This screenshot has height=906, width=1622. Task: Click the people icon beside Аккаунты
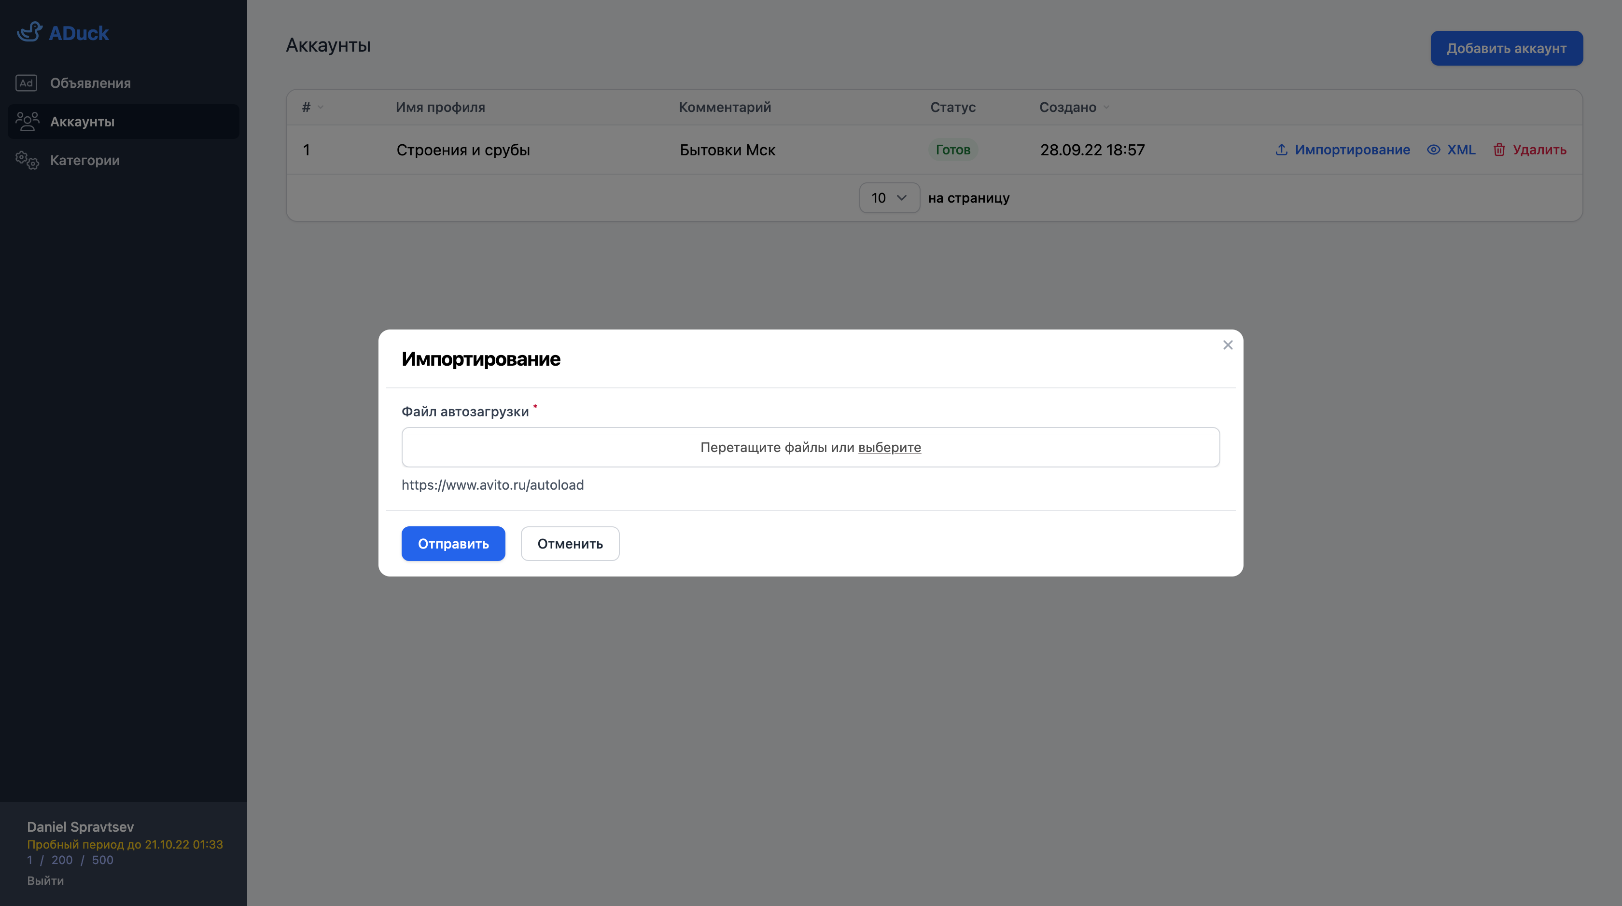coord(27,122)
